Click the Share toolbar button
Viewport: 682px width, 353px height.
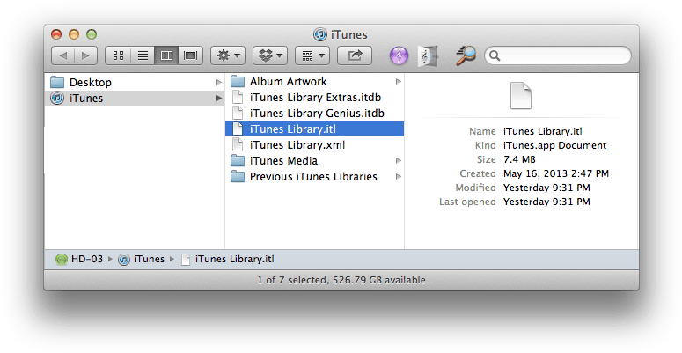tap(355, 55)
